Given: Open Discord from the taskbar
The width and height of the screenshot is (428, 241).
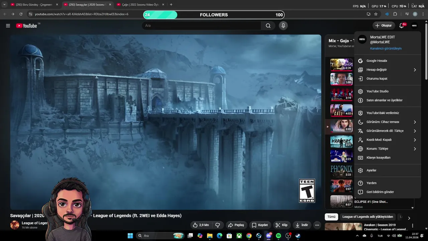Looking at the screenshot, I should click(x=269, y=236).
